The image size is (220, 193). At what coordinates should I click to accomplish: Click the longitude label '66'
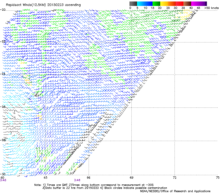click(x=89, y=178)
